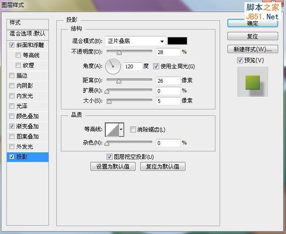Open the black shadow color swatch

[x=177, y=41]
